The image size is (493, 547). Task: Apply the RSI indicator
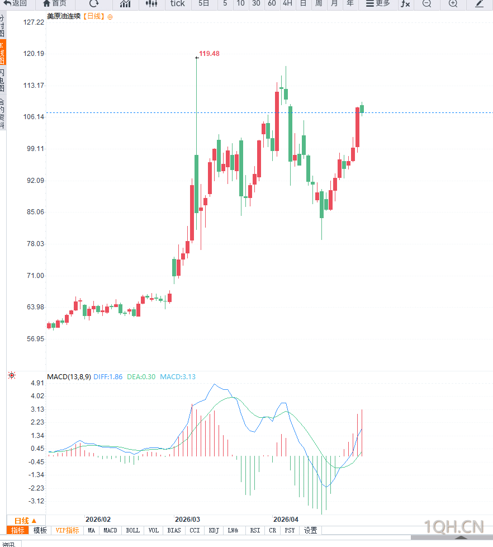[255, 530]
